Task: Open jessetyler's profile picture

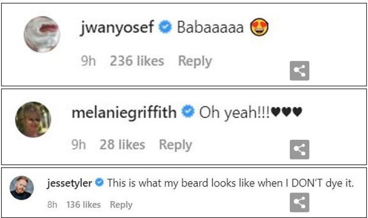Action: coord(21,188)
